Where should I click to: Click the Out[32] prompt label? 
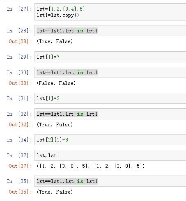(x=20, y=125)
